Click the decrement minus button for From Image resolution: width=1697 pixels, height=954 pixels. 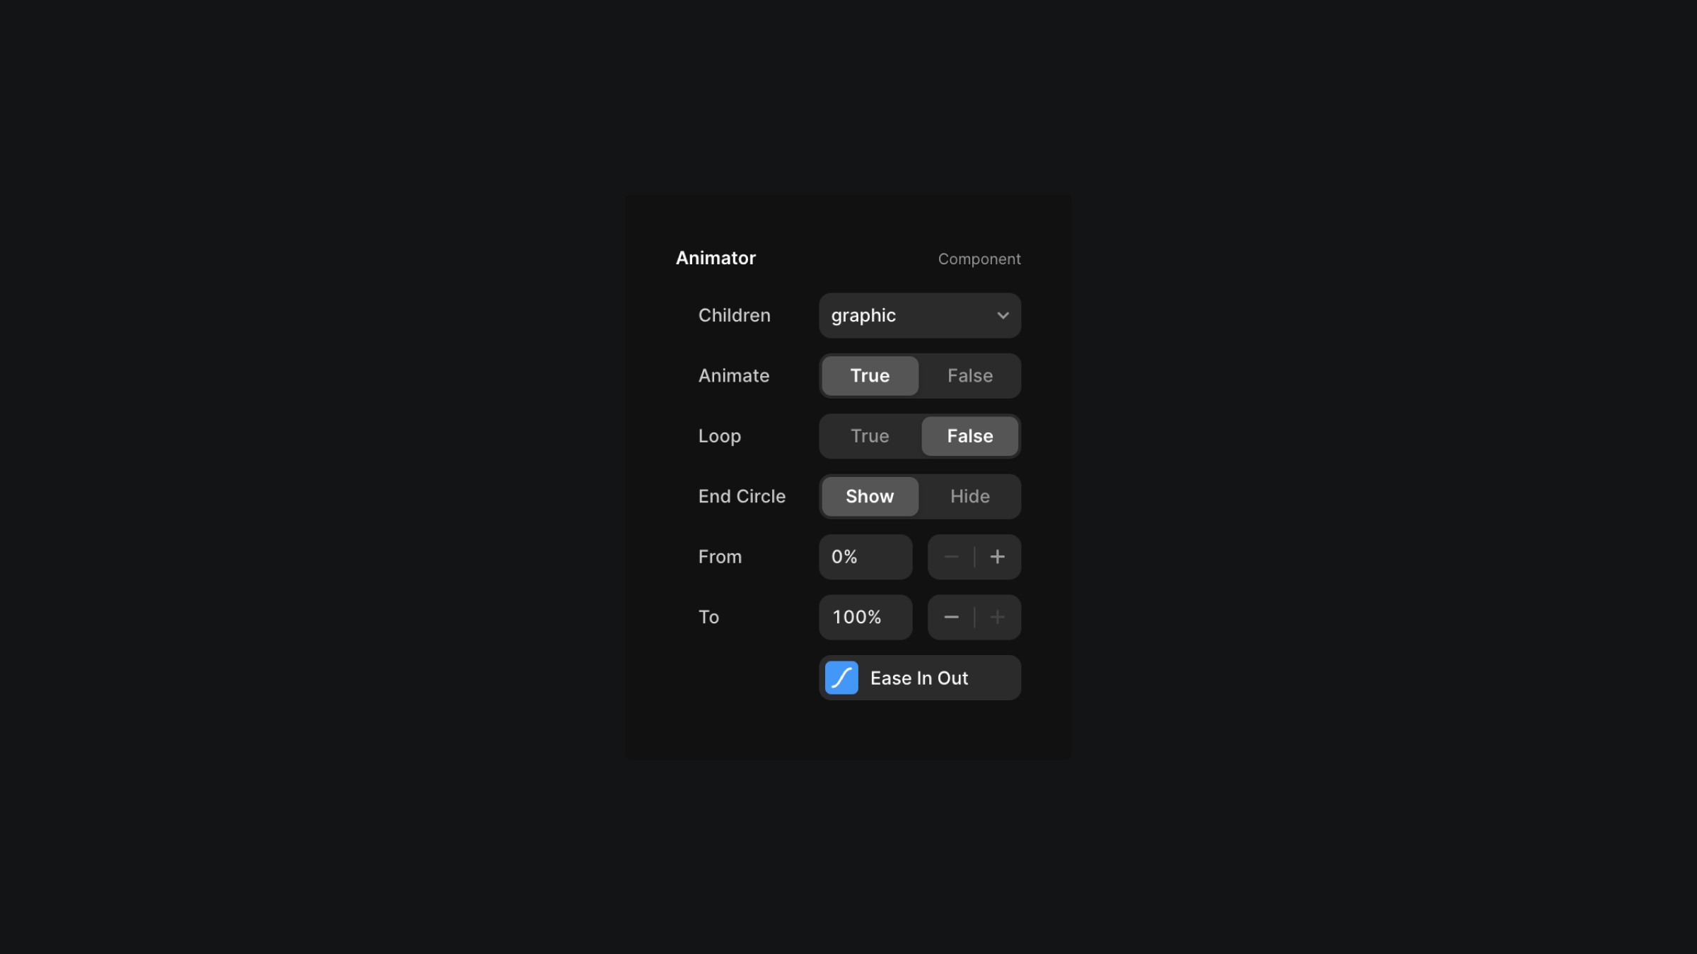(x=952, y=557)
